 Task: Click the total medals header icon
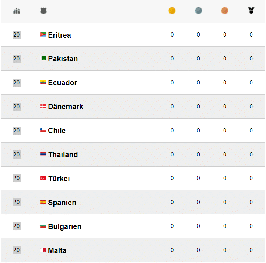tap(251, 11)
